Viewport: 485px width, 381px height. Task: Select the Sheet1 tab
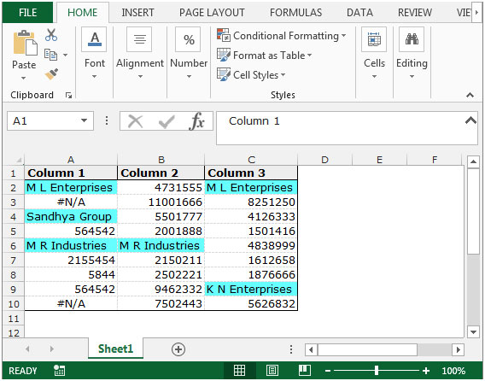coord(115,349)
